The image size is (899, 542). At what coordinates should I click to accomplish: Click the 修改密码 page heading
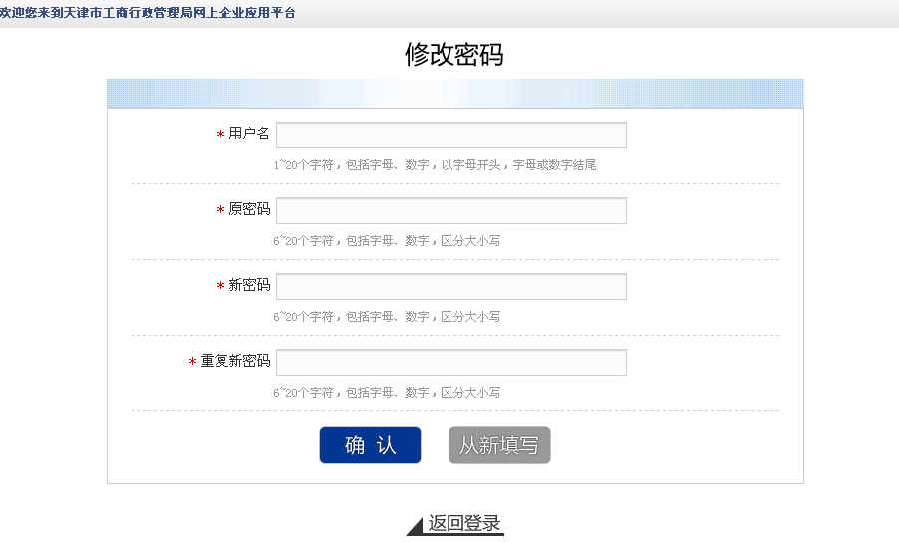453,54
